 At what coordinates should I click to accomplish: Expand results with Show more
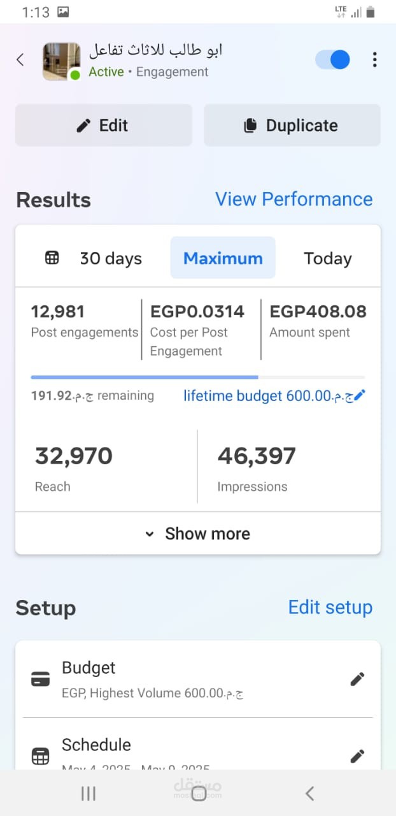(x=198, y=534)
